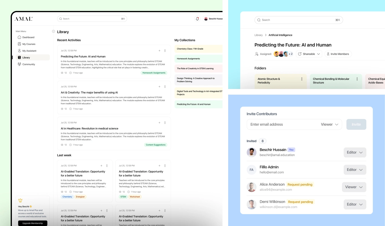The image size is (385, 226).
Task: Open Atomic Structure & Periodicity folder
Action: coord(281,81)
